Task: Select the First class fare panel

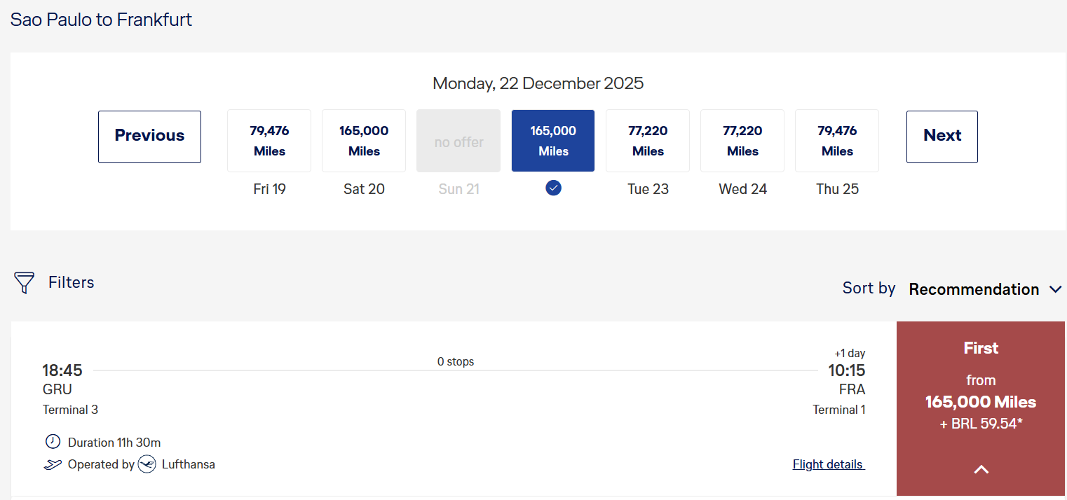Action: coord(981,392)
